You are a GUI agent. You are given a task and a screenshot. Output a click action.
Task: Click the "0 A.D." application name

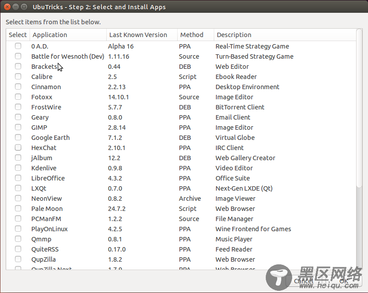click(40, 46)
